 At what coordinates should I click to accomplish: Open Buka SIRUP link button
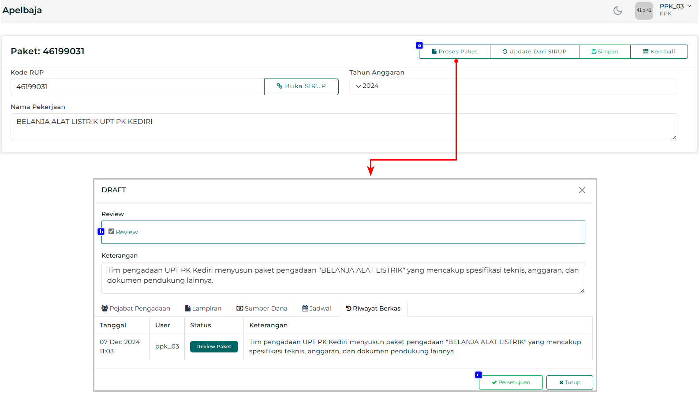301,86
